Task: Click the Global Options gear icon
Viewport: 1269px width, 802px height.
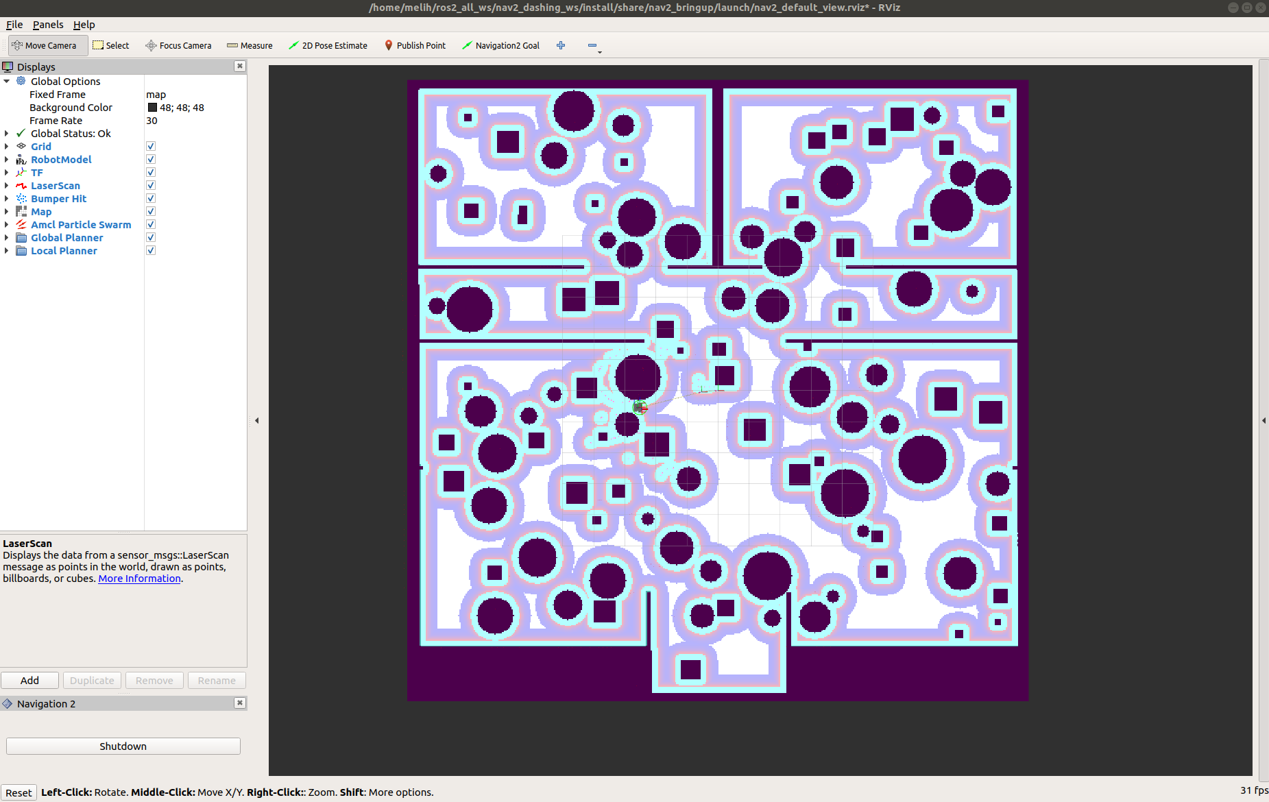Action: (21, 81)
